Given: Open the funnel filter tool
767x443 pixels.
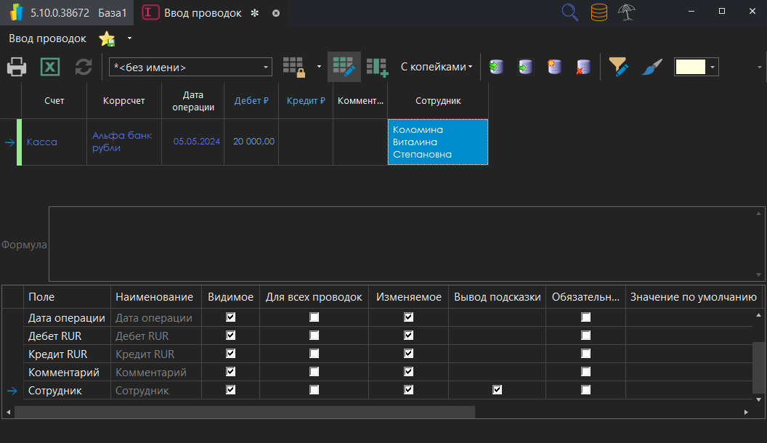Looking at the screenshot, I should [618, 68].
